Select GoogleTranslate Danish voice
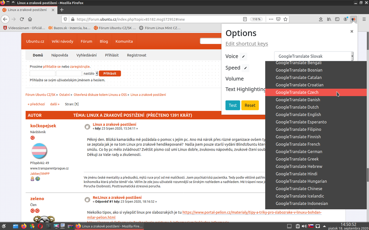This screenshot has height=230, width=369. pyautogui.click(x=316, y=100)
